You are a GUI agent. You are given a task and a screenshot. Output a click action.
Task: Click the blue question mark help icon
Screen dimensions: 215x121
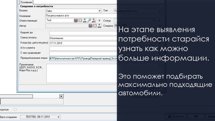click(x=99, y=21)
